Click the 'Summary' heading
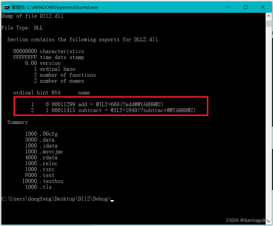Screen dimensions: 273x226 coord(18,122)
